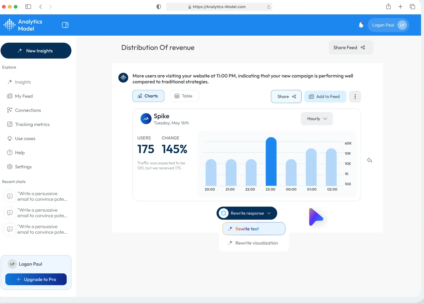Screen dimensions: 424x304
Task: Click the browser address bar
Action: pyautogui.click(x=219, y=7)
